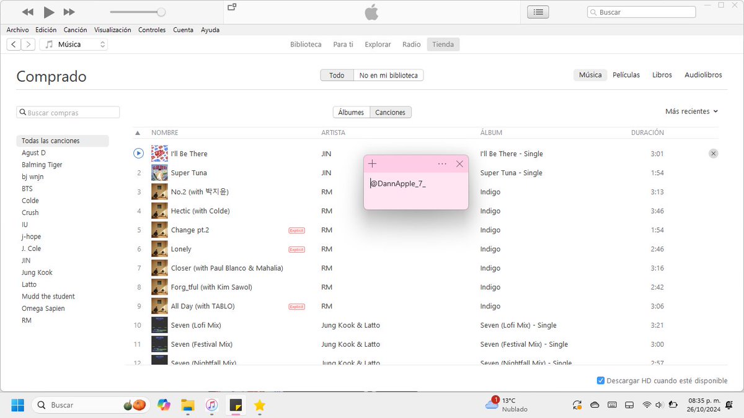The height and width of the screenshot is (418, 744).
Task: Close the pink sticky note
Action: (x=459, y=163)
